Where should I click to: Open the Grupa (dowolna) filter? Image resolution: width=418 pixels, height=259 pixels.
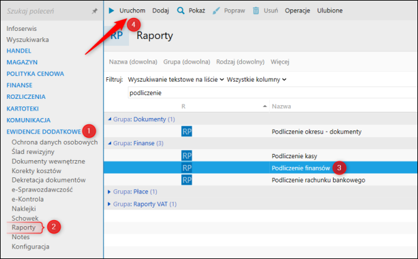[187, 62]
